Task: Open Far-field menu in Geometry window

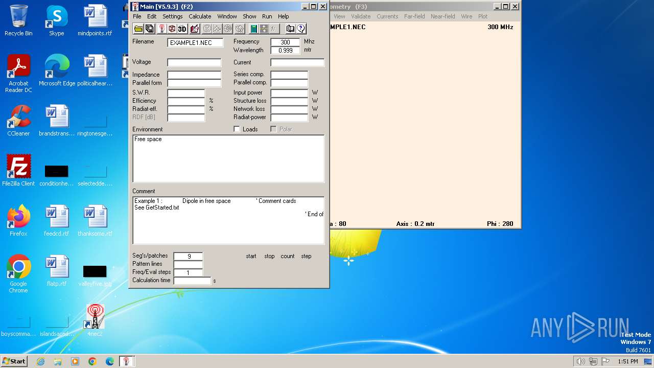Action: [x=414, y=16]
